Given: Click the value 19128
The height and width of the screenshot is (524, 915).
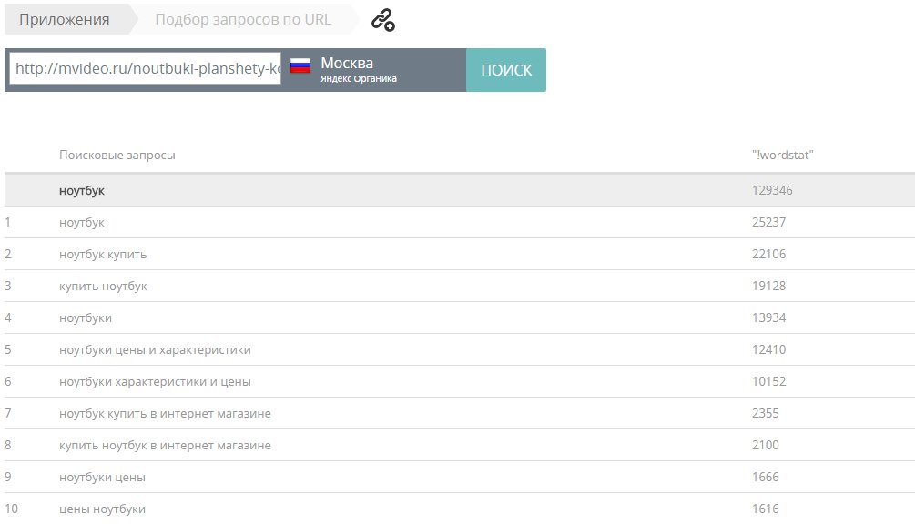Looking at the screenshot, I should (768, 286).
